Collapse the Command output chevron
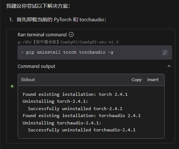 tap(169, 66)
